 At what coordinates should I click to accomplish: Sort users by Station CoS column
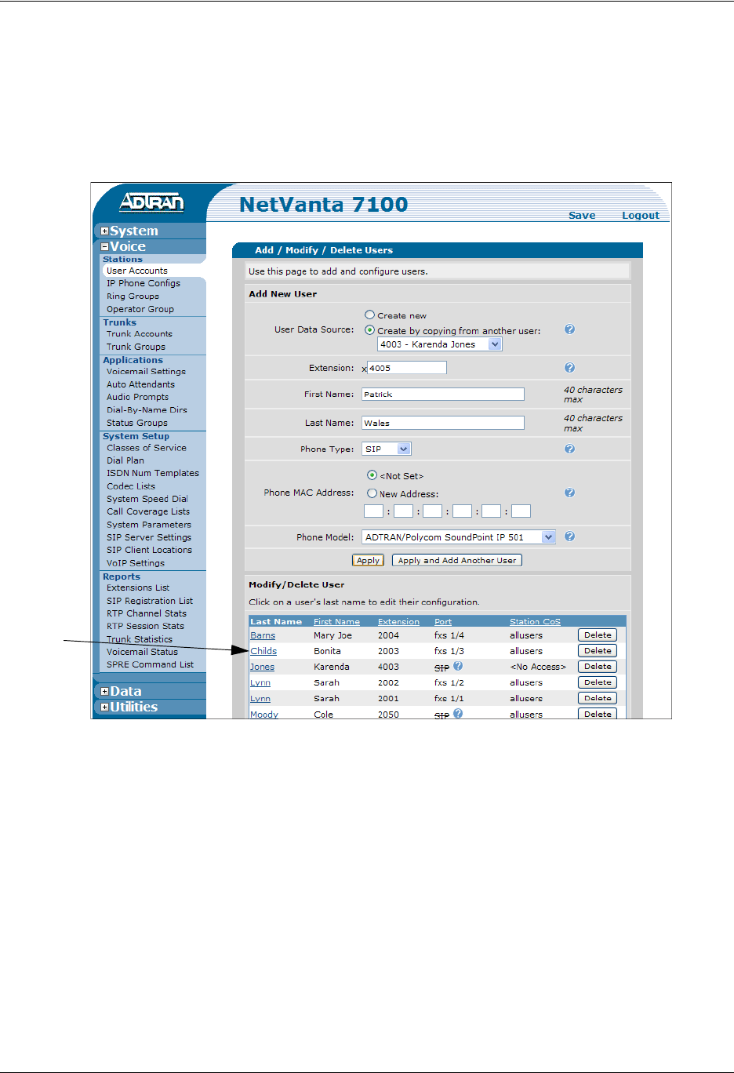coord(535,621)
